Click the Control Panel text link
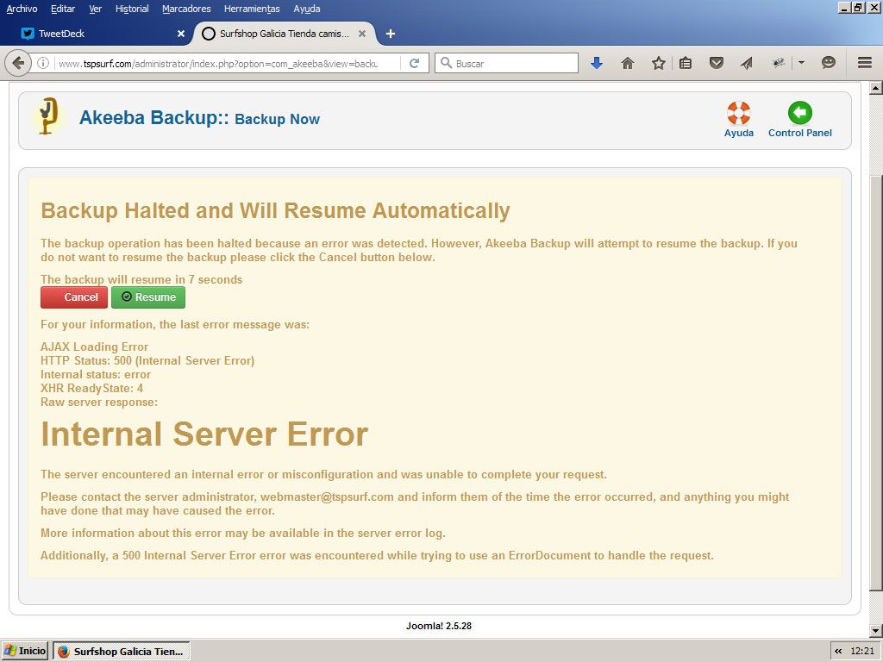The image size is (883, 662). 799,133
